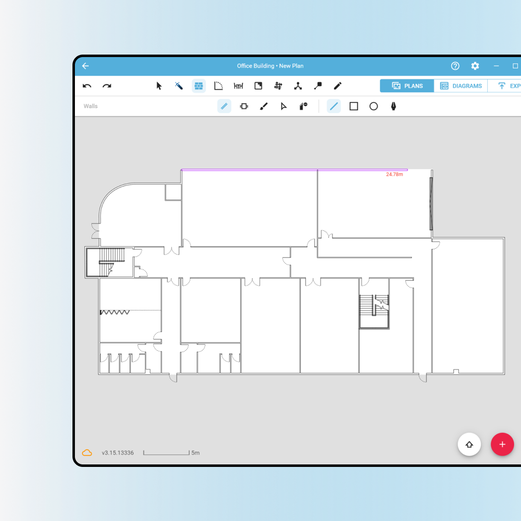This screenshot has width=521, height=521.
Task: Toggle straight line shape mode
Action: pyautogui.click(x=334, y=106)
